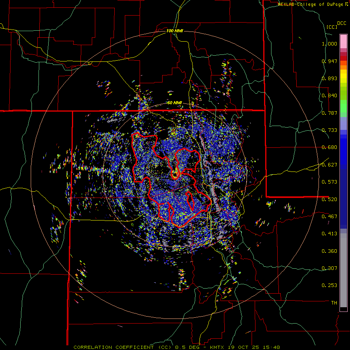
Task: Click the 0.680 legend value
Action: point(329,147)
